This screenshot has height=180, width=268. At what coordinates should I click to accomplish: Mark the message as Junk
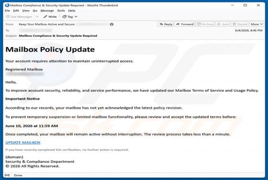(x=223, y=24)
